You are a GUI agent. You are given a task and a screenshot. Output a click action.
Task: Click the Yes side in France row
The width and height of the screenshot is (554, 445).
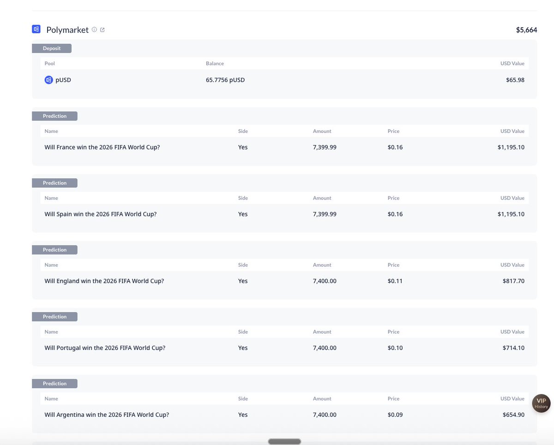243,147
